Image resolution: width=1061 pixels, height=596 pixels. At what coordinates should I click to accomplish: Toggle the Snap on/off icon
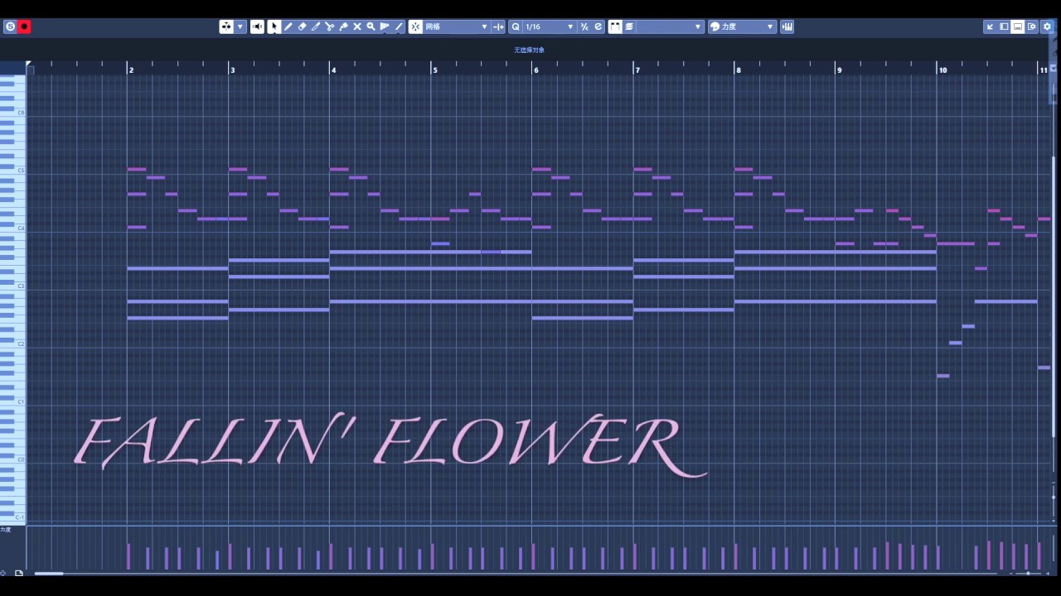tap(415, 26)
